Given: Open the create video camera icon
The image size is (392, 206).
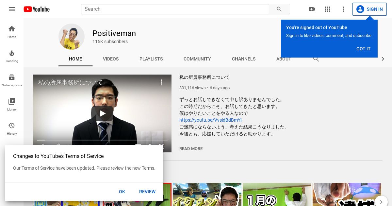Looking at the screenshot, I should (x=312, y=9).
